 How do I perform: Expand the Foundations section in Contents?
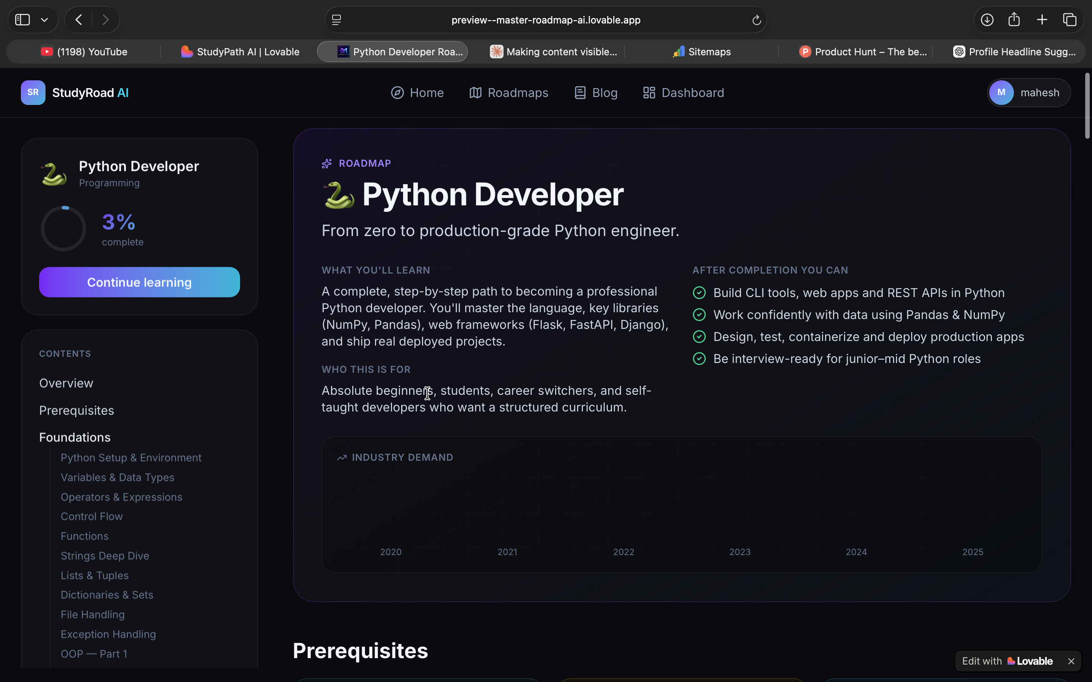(75, 437)
